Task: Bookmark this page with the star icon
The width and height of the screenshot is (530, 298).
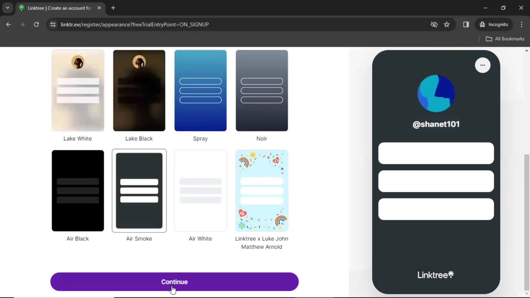Action: click(x=447, y=24)
